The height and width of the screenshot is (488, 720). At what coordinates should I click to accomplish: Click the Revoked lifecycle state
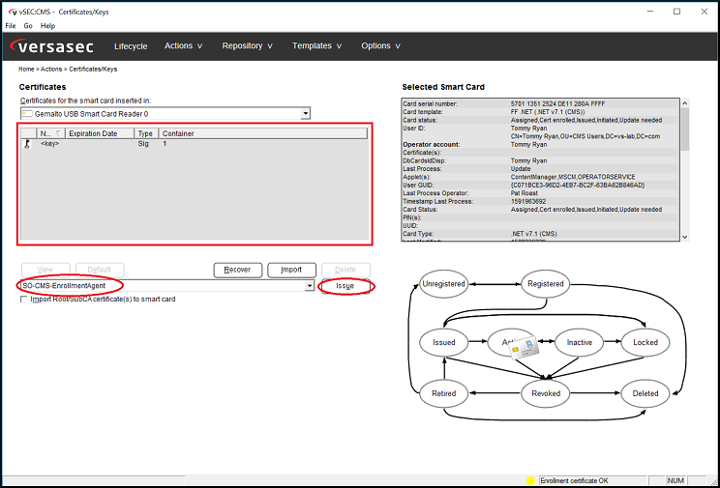pyautogui.click(x=546, y=393)
